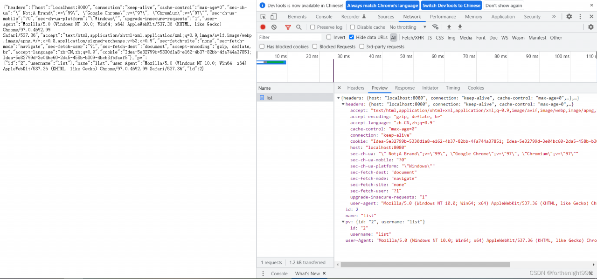Open network search with magnifier icon

click(298, 27)
